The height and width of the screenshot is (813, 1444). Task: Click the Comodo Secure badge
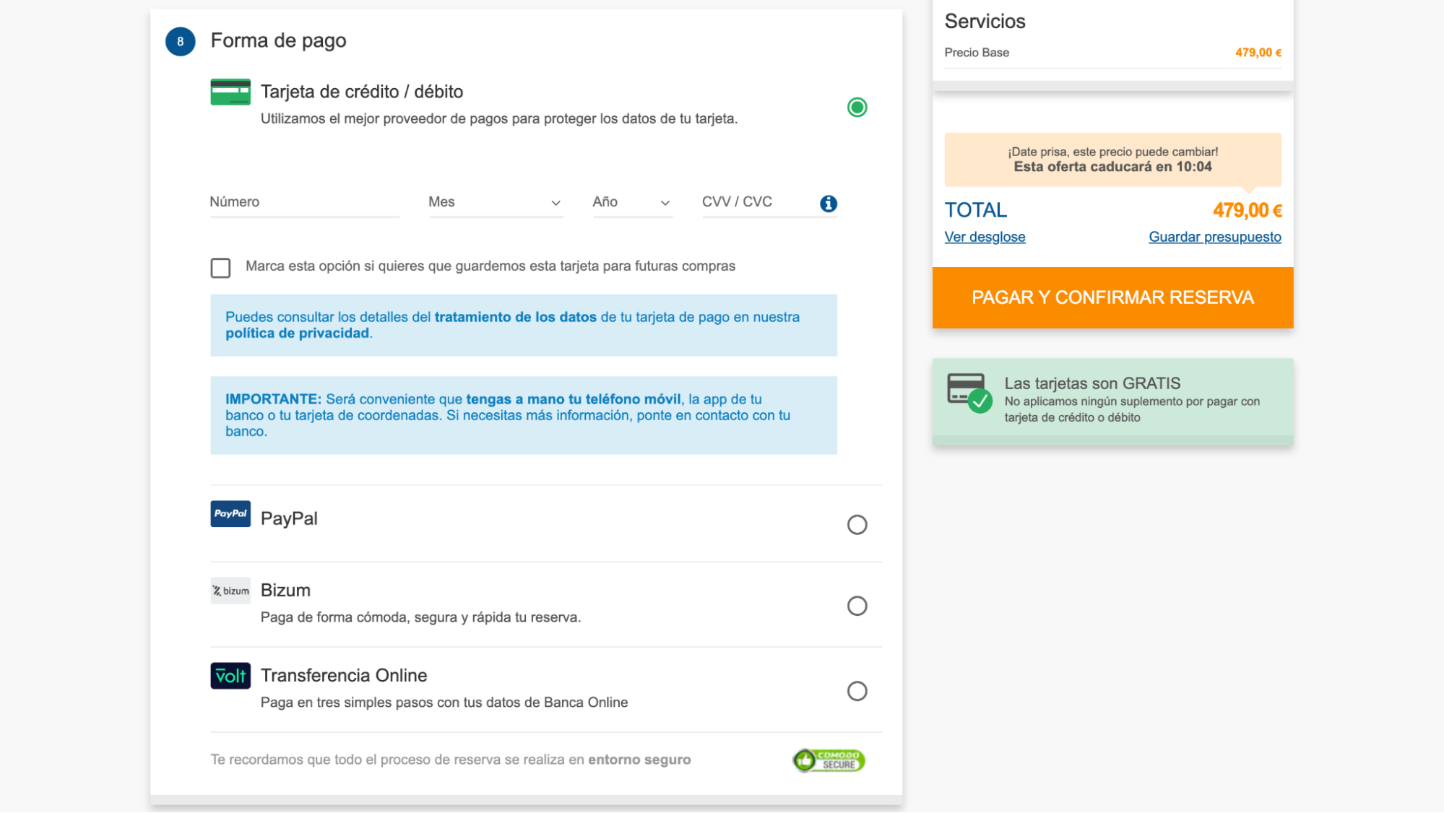pyautogui.click(x=829, y=760)
